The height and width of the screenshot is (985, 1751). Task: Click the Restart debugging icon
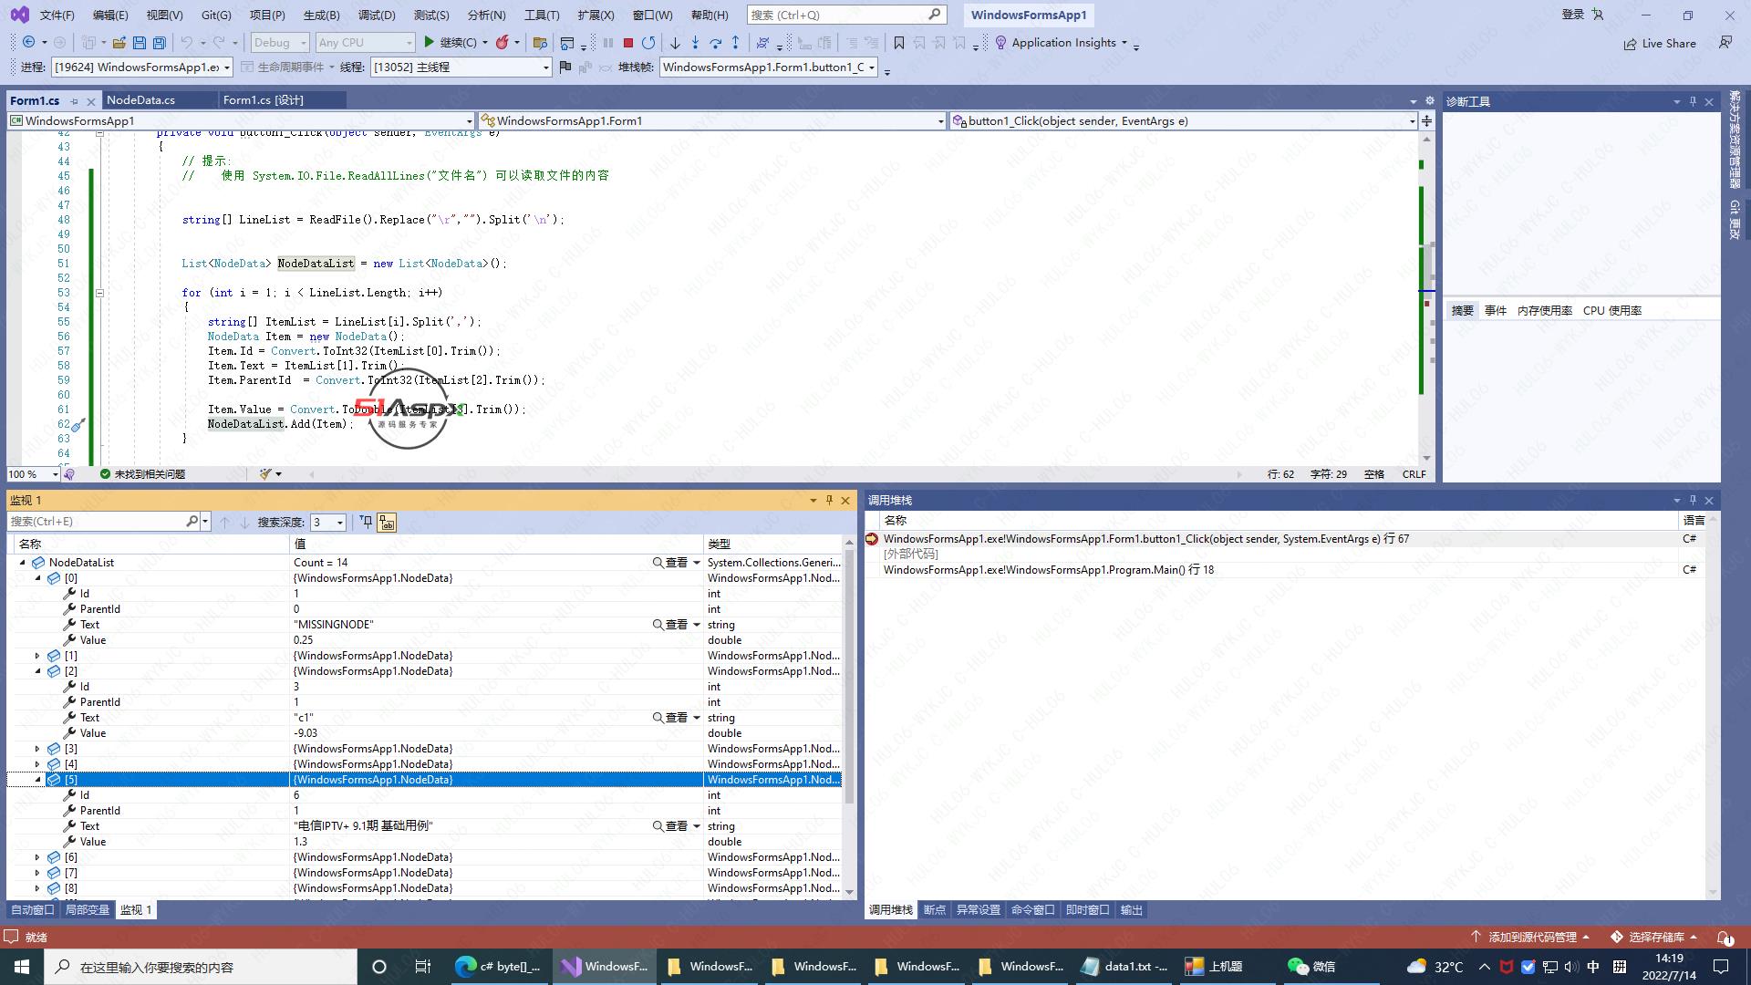point(648,43)
